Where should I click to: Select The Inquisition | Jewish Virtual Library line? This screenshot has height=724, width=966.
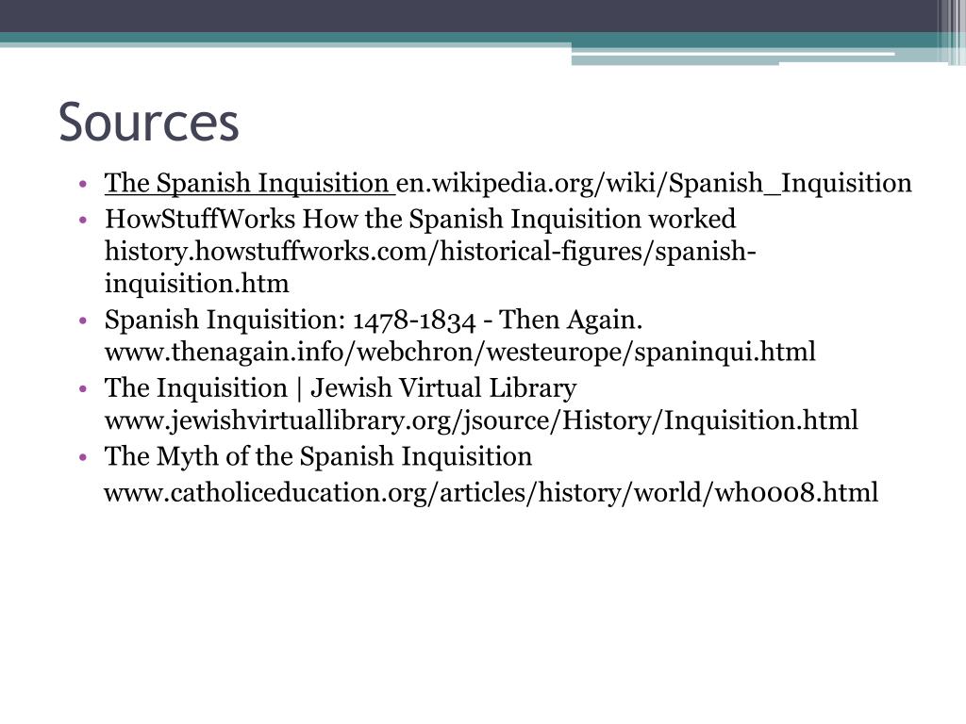[x=340, y=387]
